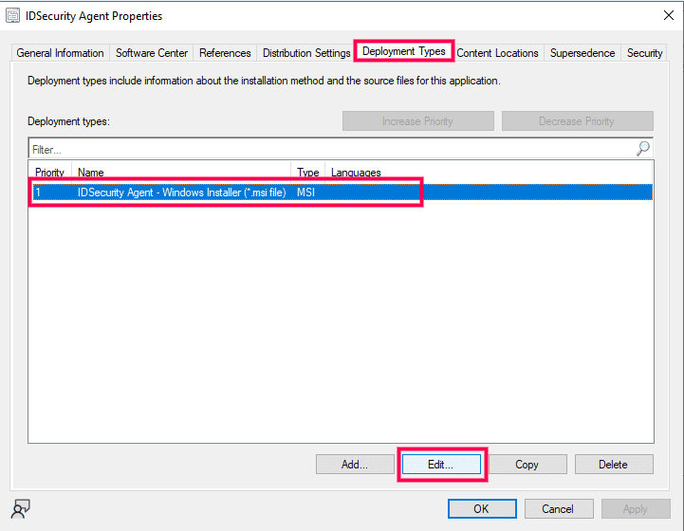Click the Add... button
Viewport: 684px width, 531px height.
click(355, 465)
